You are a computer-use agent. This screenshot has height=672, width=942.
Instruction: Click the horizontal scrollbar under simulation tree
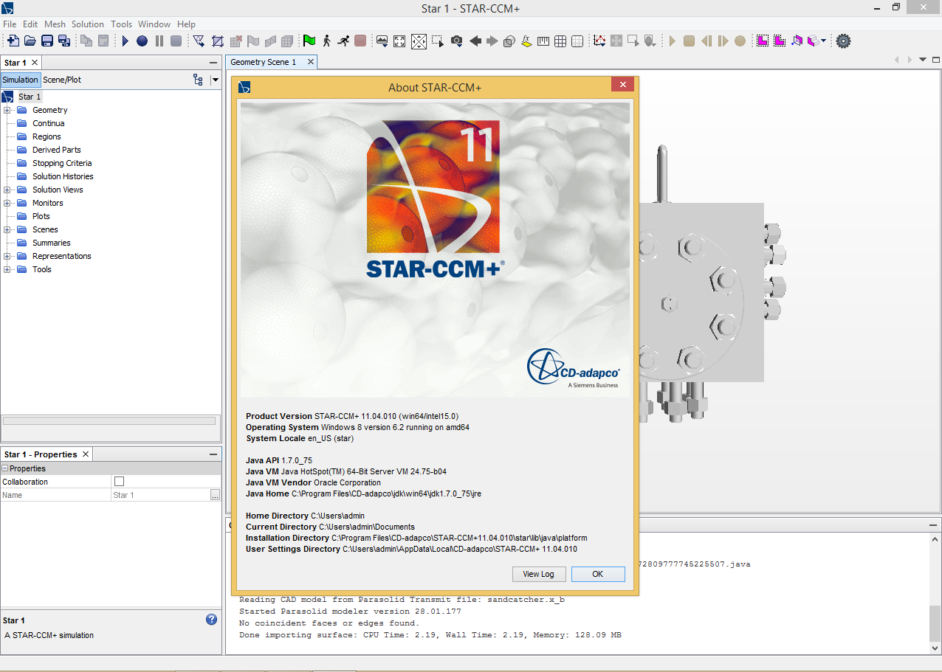tap(109, 421)
